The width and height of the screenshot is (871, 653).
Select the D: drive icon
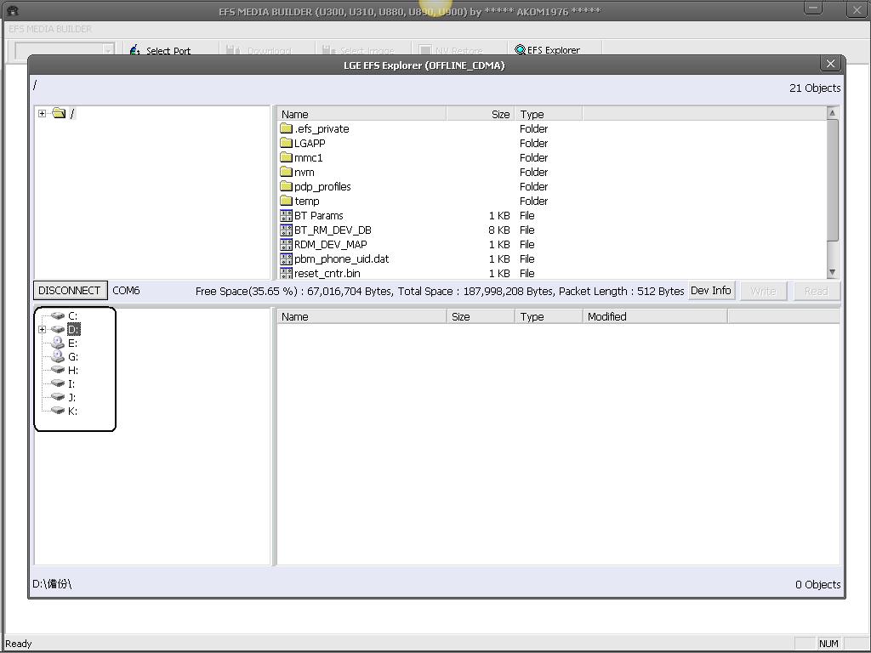coord(58,329)
